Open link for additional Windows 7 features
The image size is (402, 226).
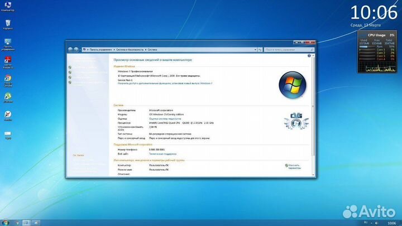click(165, 83)
